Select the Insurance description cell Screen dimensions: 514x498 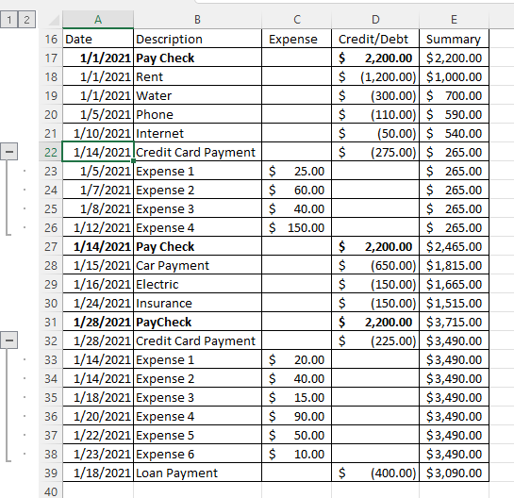click(198, 304)
